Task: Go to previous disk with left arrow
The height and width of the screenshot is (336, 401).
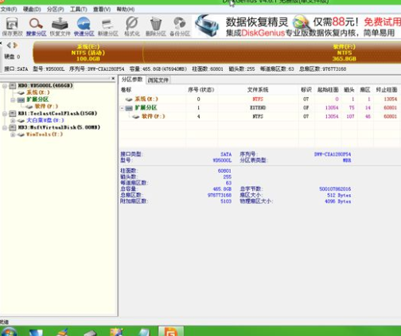Action: click(9, 45)
